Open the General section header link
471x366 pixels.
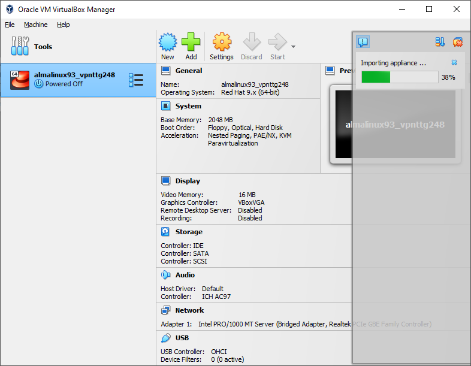189,71
